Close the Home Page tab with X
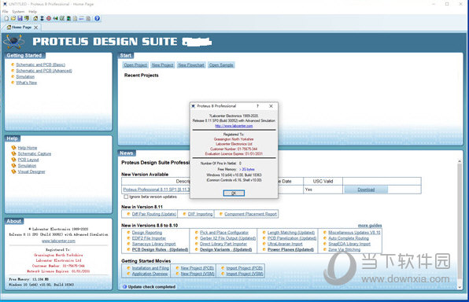 [x=36, y=28]
